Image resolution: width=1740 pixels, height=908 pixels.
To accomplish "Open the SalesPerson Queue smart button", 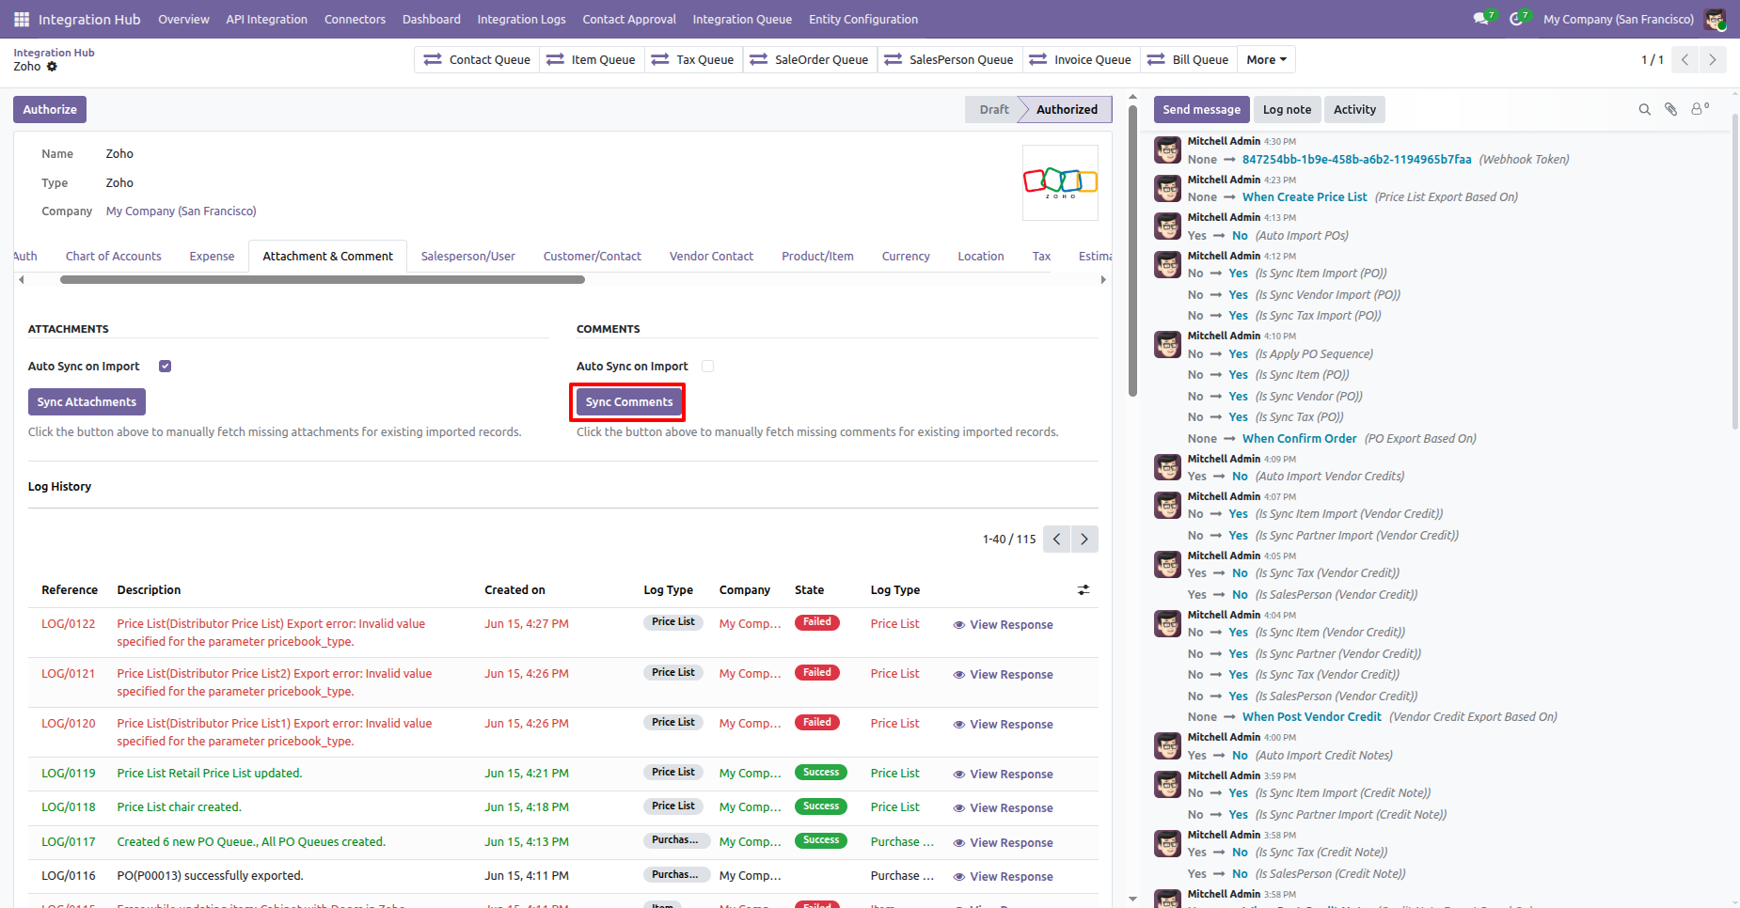I will pos(949,60).
